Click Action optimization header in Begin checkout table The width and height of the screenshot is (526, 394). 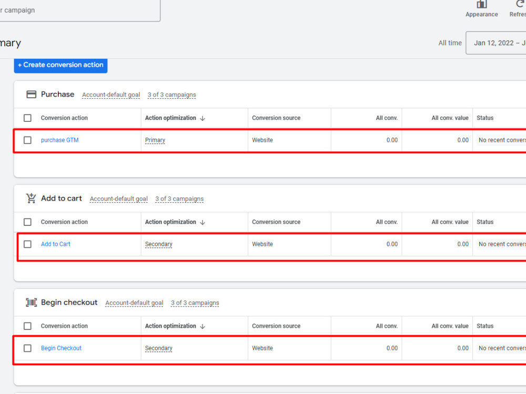[170, 326]
